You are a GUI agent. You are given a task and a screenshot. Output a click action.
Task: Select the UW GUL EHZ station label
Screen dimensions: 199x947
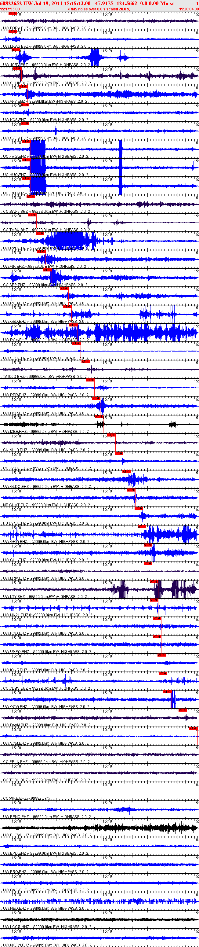[46, 561]
